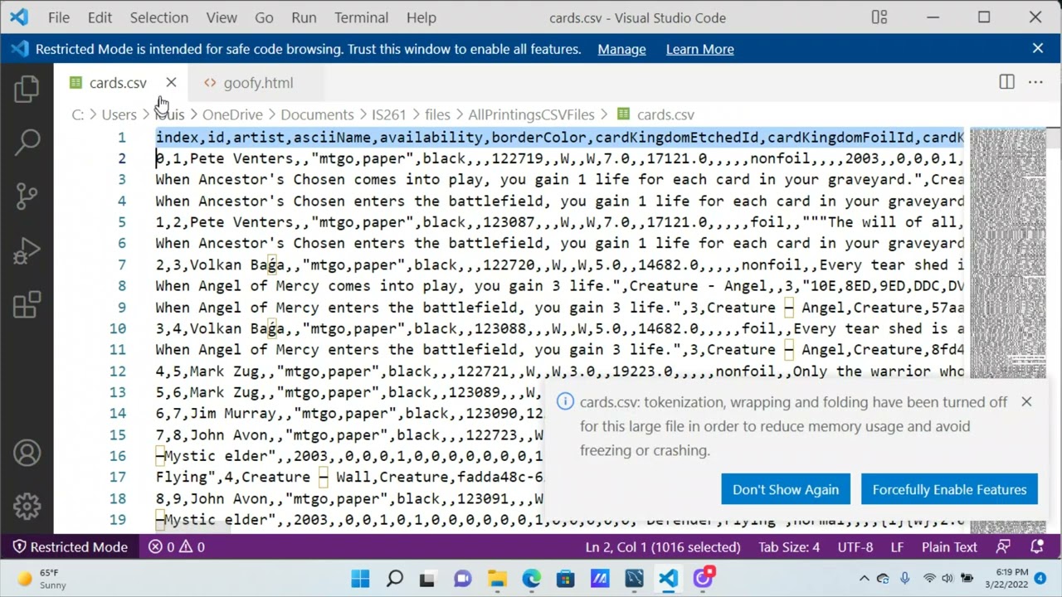Click the Forcefully Enable Features button
1062x597 pixels.
pos(949,489)
